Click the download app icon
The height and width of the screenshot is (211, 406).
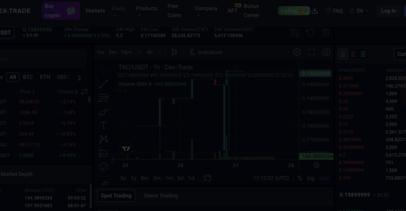(315, 11)
